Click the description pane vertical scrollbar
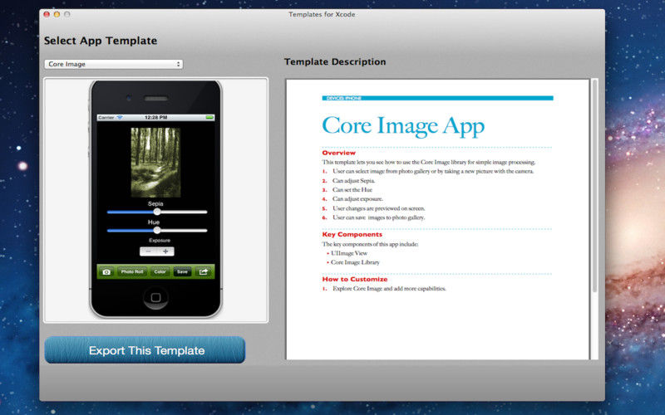Screen dimensions: 665x415 [x=594, y=185]
